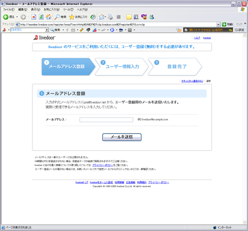
Task: Click the Windows Messenger people icon
Action: (x=152, y=17)
